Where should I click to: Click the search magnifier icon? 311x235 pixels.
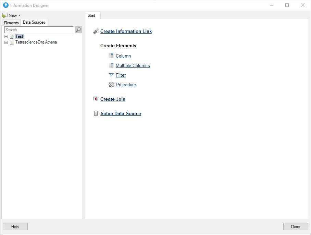click(78, 30)
